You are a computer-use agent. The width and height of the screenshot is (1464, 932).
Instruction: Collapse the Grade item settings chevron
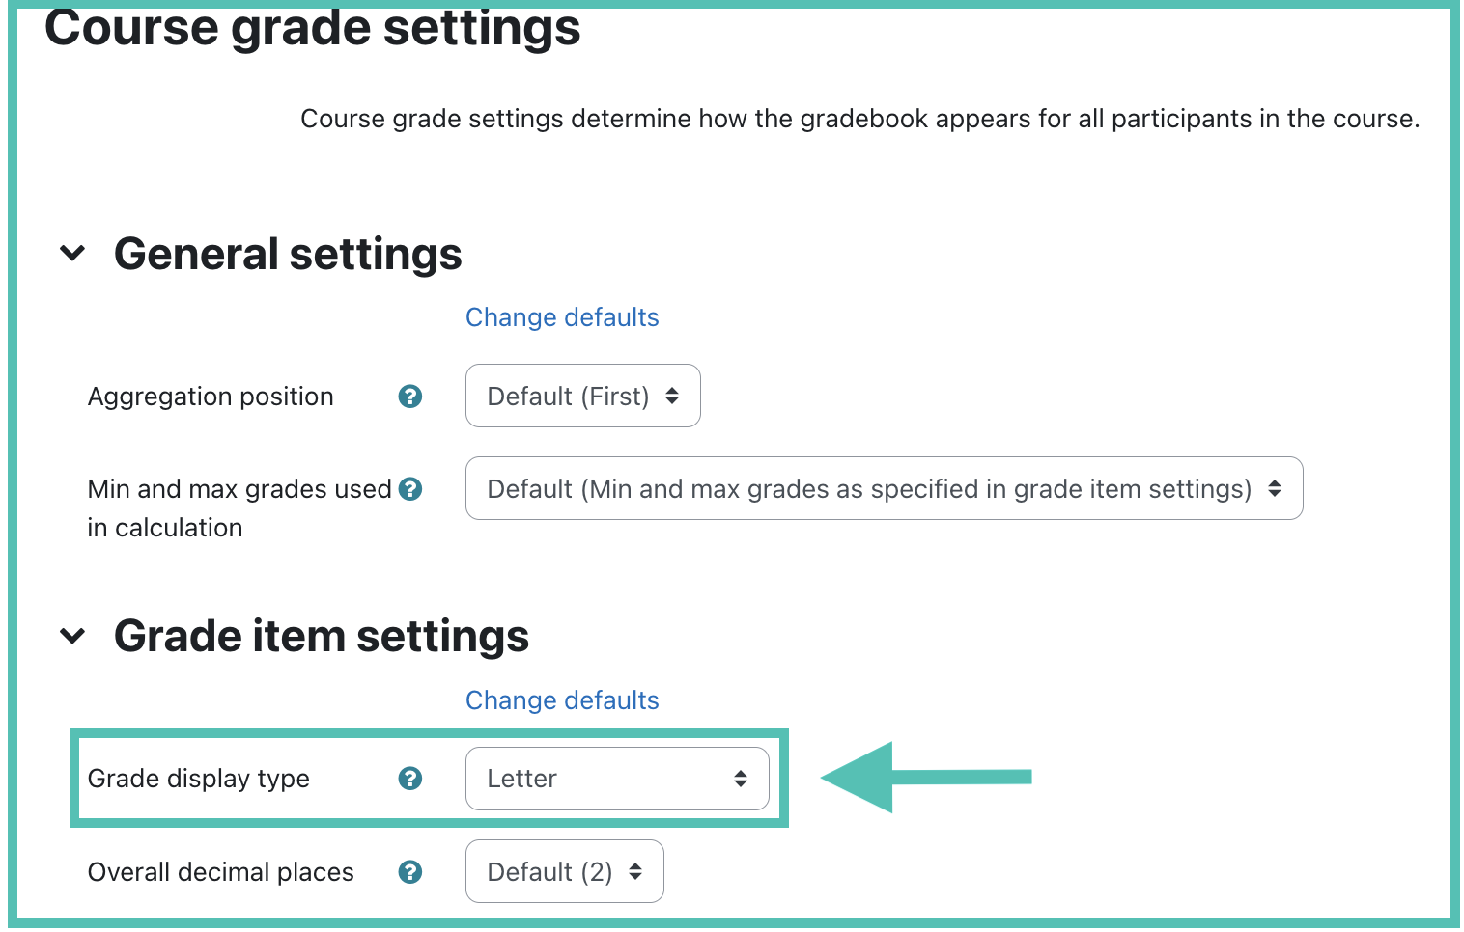(x=72, y=636)
